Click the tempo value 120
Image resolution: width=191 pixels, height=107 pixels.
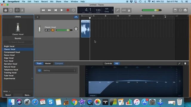pyautogui.click(x=98, y=10)
